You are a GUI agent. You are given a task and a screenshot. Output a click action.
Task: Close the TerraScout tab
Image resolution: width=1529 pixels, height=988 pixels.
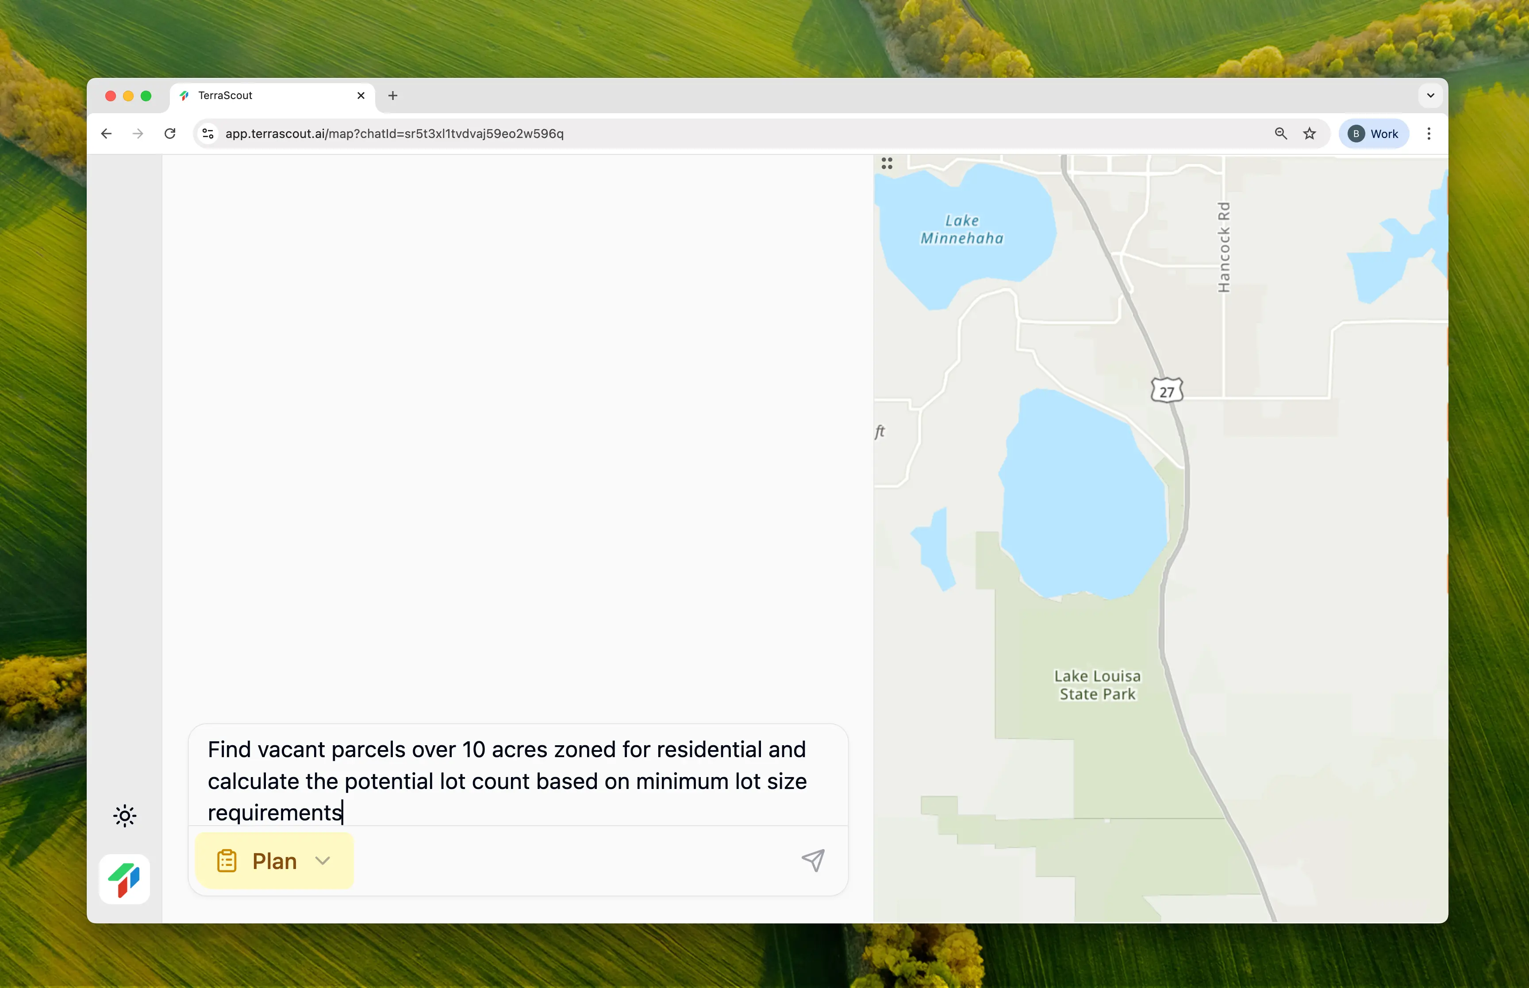(361, 96)
